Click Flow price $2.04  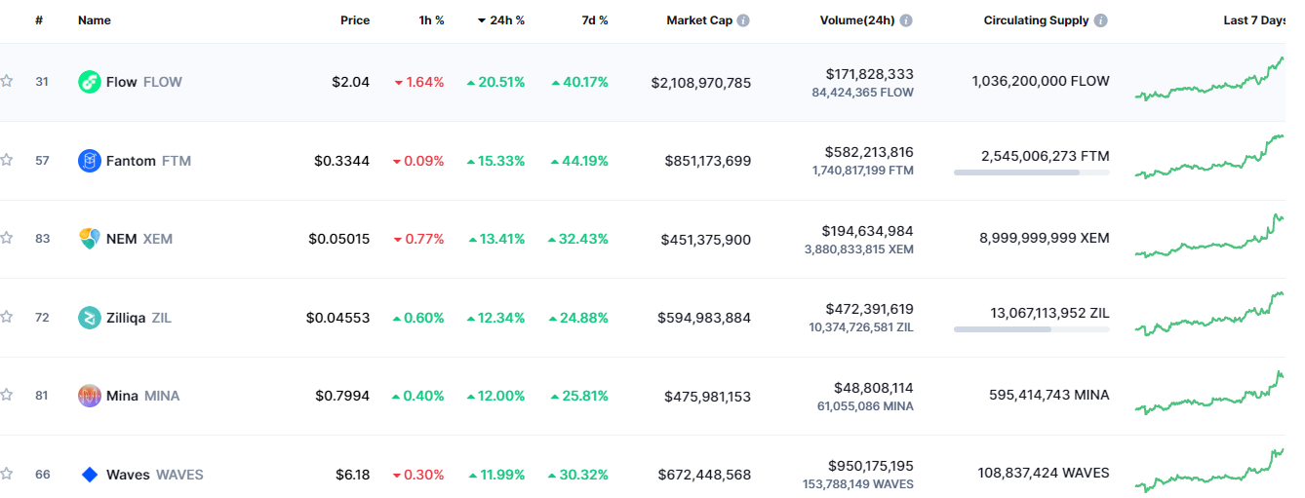pyautogui.click(x=350, y=82)
